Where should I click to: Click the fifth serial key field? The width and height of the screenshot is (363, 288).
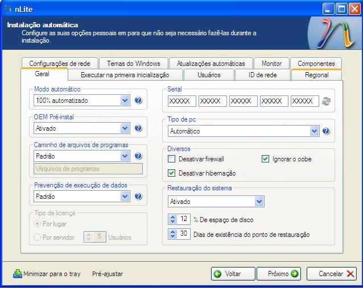tap(305, 101)
